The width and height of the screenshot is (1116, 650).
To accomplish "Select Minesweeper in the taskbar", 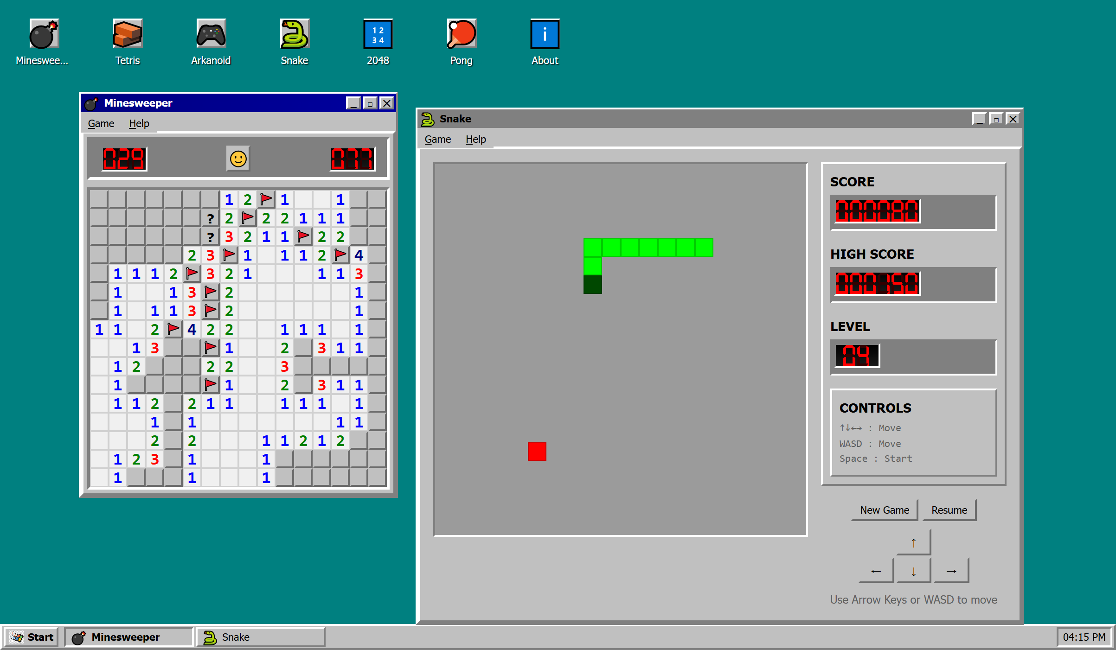I will point(128,637).
